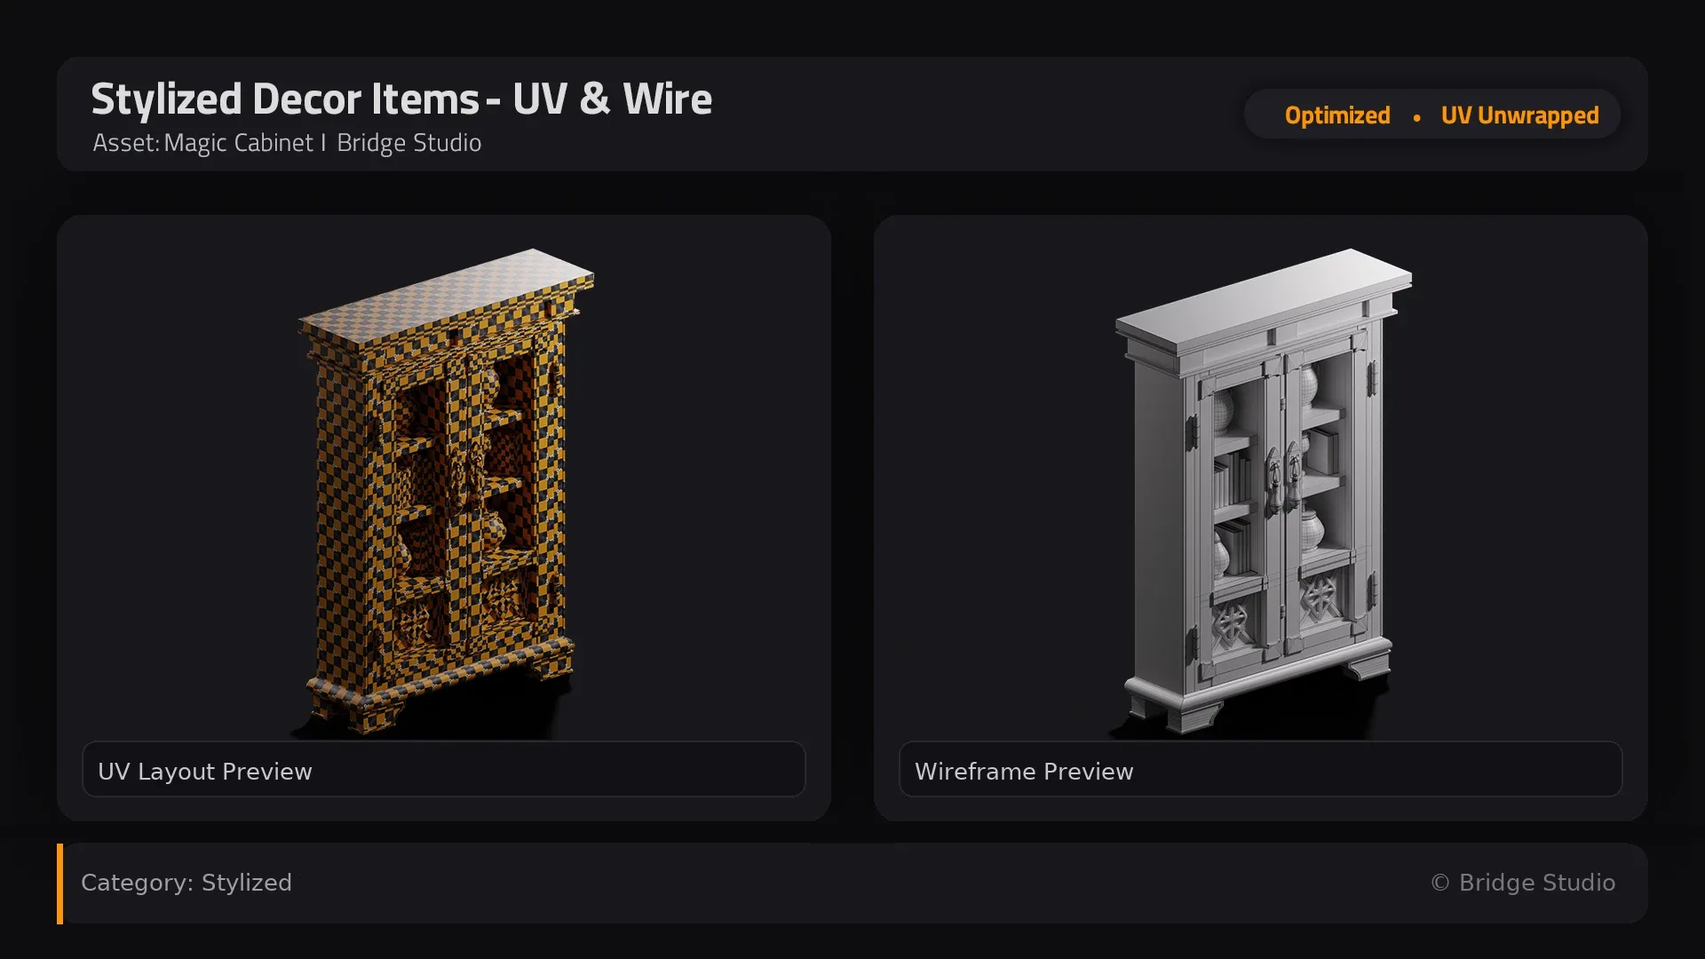Click the orange dot separator in badge

click(x=1416, y=117)
